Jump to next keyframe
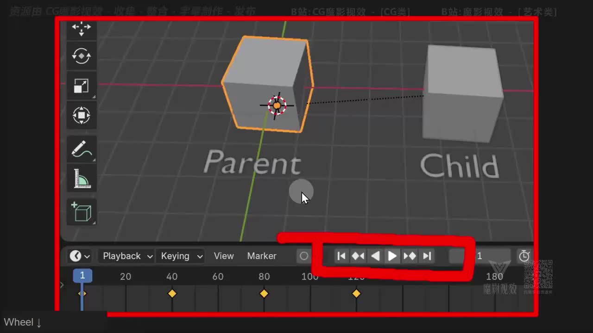Image resolution: width=593 pixels, height=333 pixels. [410, 256]
